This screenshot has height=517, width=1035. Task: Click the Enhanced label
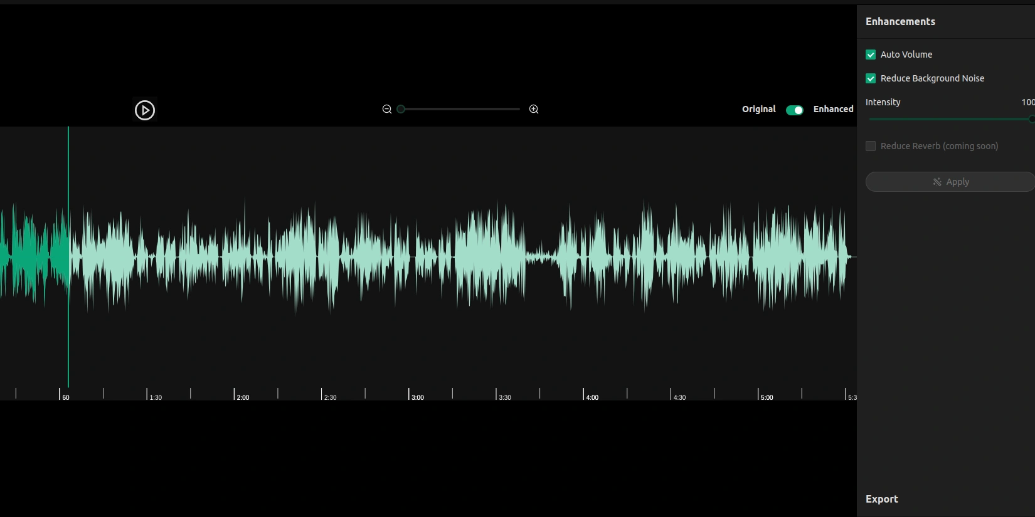pos(833,109)
